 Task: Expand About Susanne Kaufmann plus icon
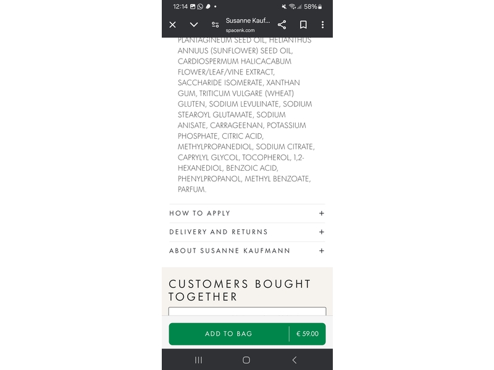point(322,251)
